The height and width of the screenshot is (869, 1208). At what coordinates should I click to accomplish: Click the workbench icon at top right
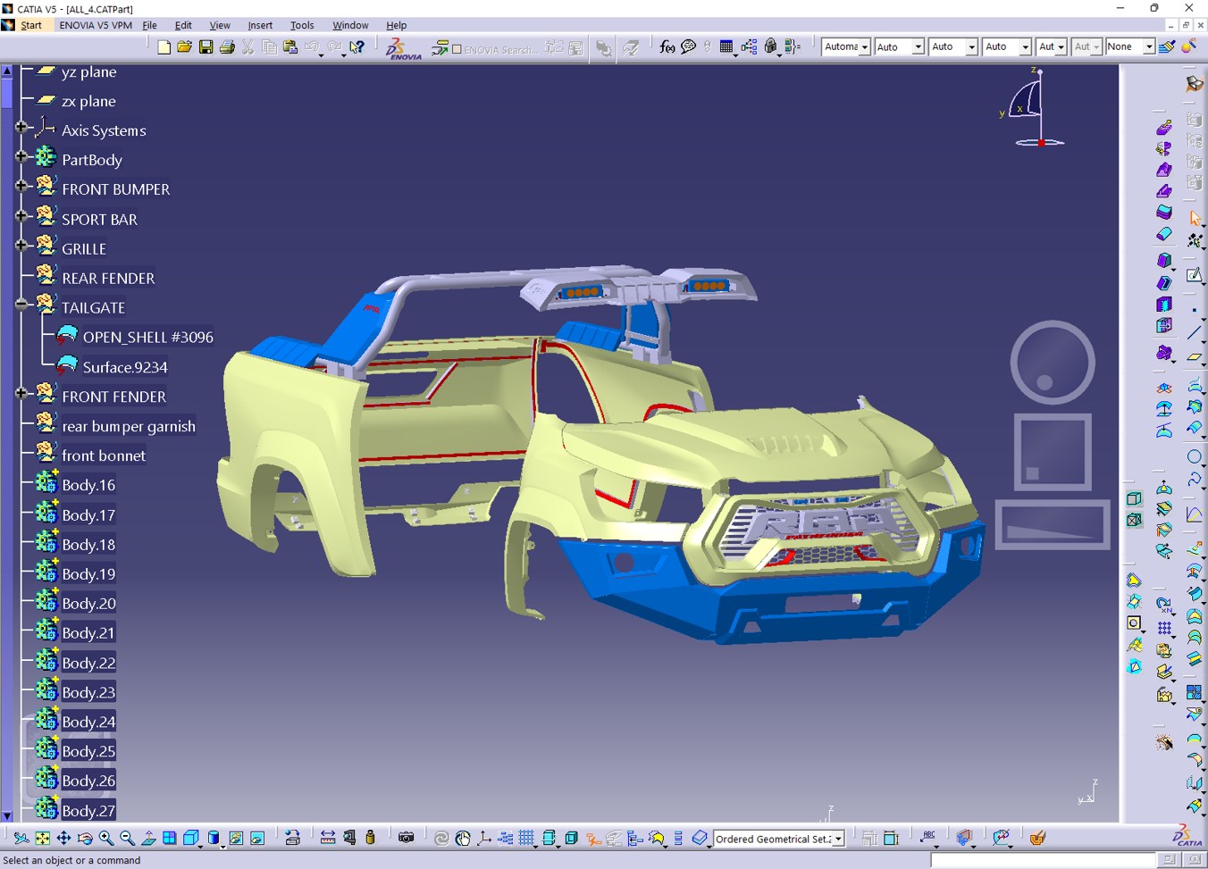[1195, 83]
